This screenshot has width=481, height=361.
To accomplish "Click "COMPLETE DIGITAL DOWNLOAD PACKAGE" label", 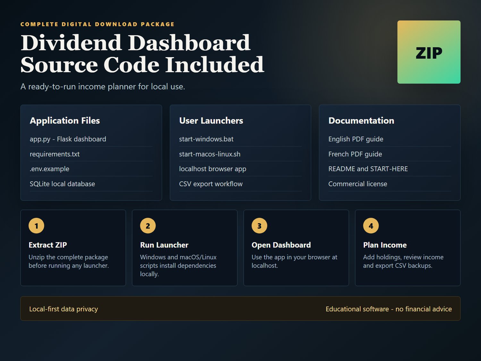I will [97, 24].
